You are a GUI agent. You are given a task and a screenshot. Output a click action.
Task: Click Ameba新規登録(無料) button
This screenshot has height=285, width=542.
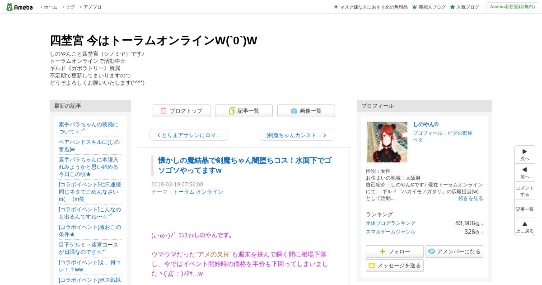click(512, 7)
